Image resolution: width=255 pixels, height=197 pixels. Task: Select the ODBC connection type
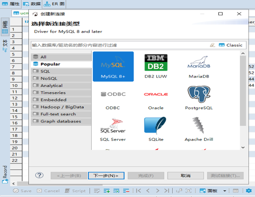pos(113,101)
